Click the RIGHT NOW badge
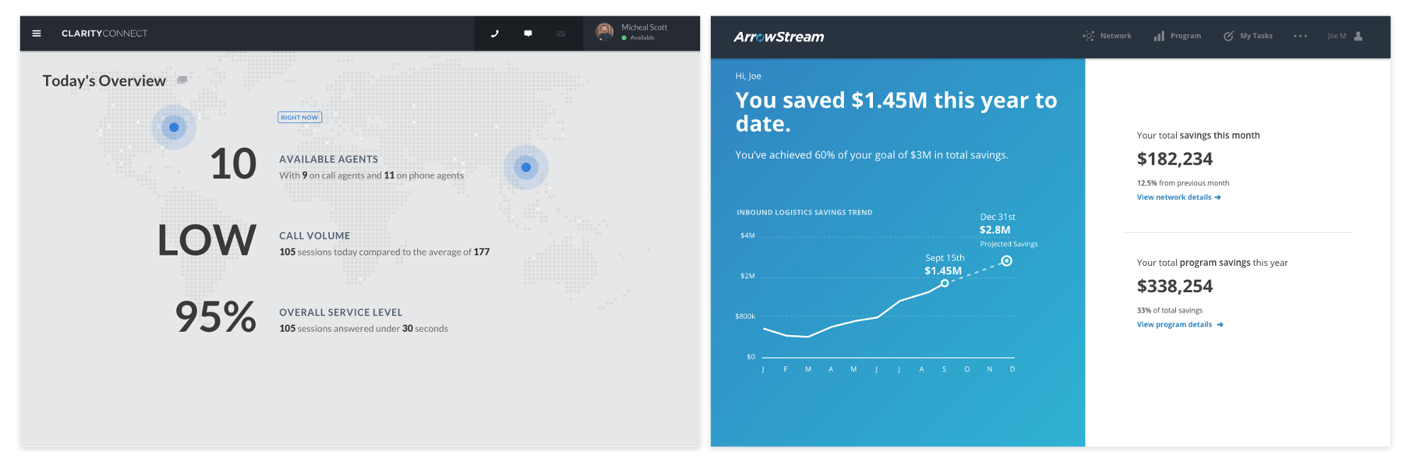 pyautogui.click(x=299, y=117)
